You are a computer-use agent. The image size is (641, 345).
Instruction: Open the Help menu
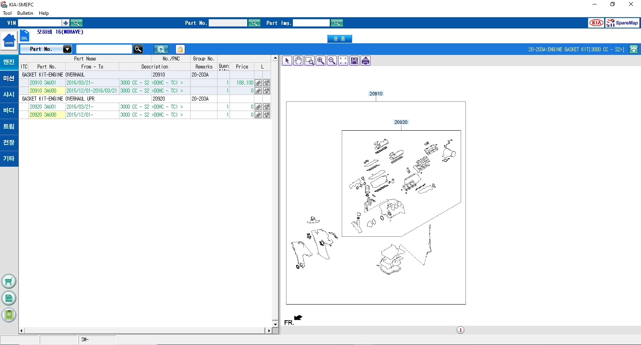[x=44, y=13]
